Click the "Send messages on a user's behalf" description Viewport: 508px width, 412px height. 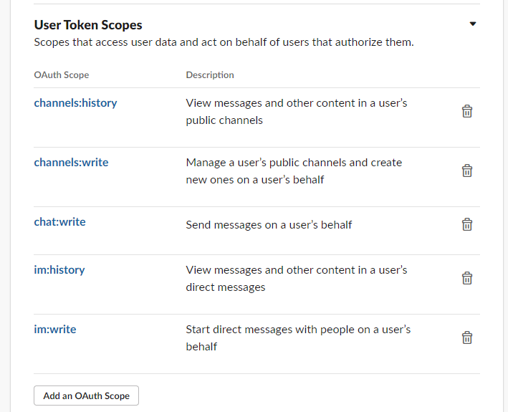[269, 224]
